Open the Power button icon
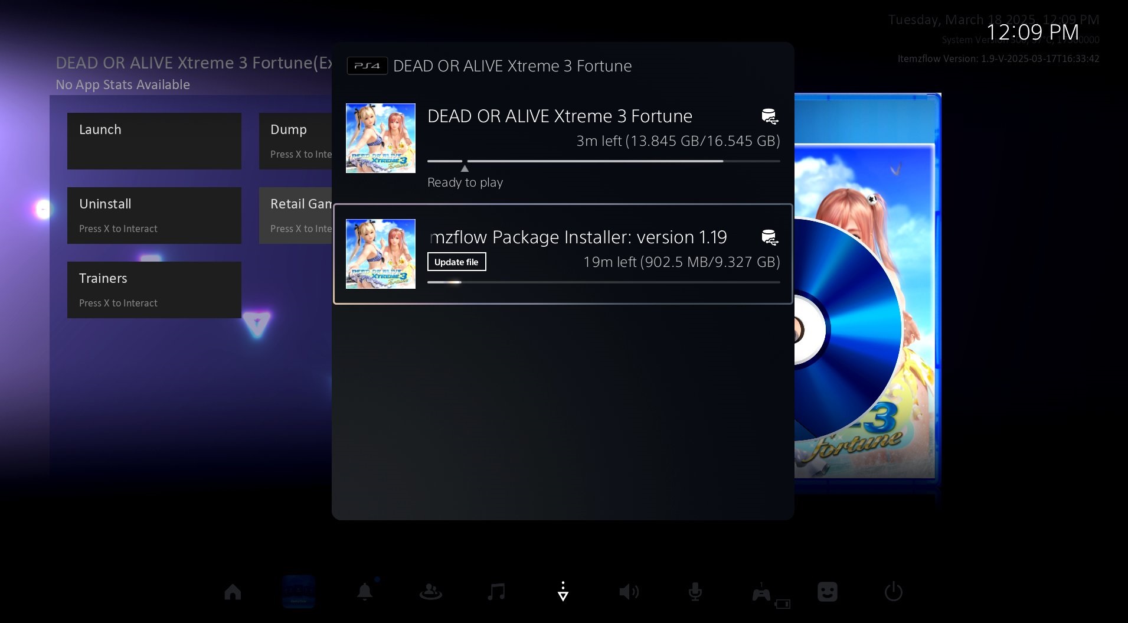1128x623 pixels. click(893, 592)
